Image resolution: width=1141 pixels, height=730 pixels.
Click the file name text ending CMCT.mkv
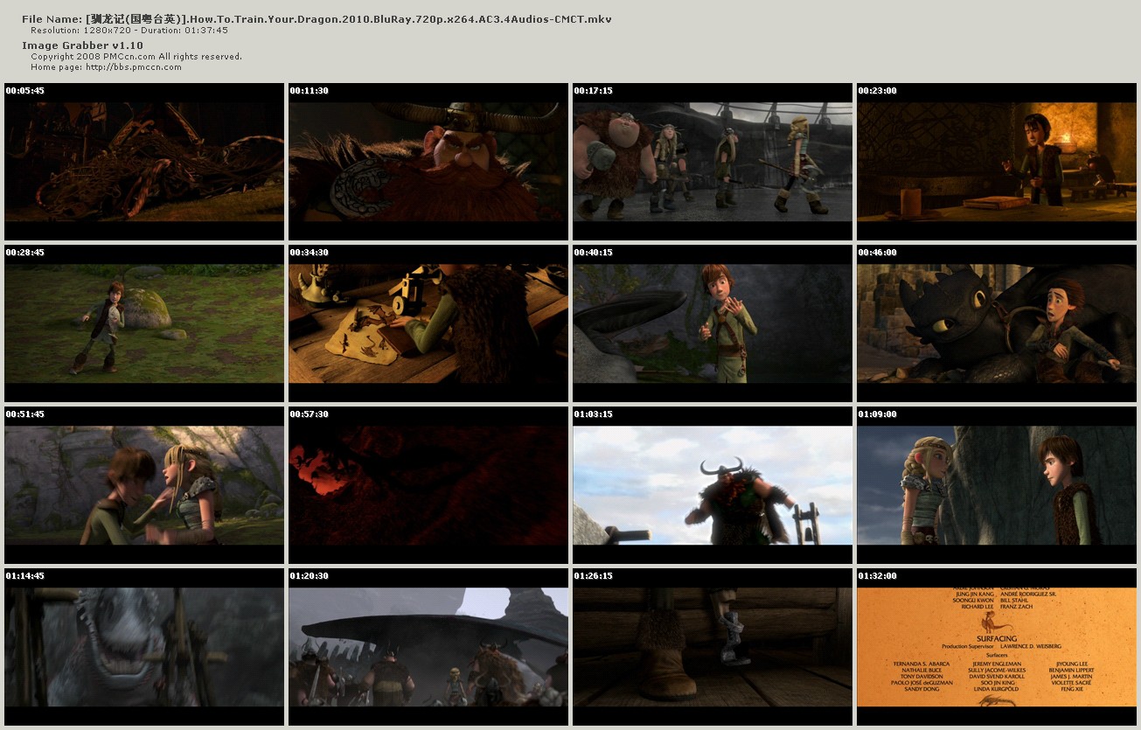coord(317,18)
